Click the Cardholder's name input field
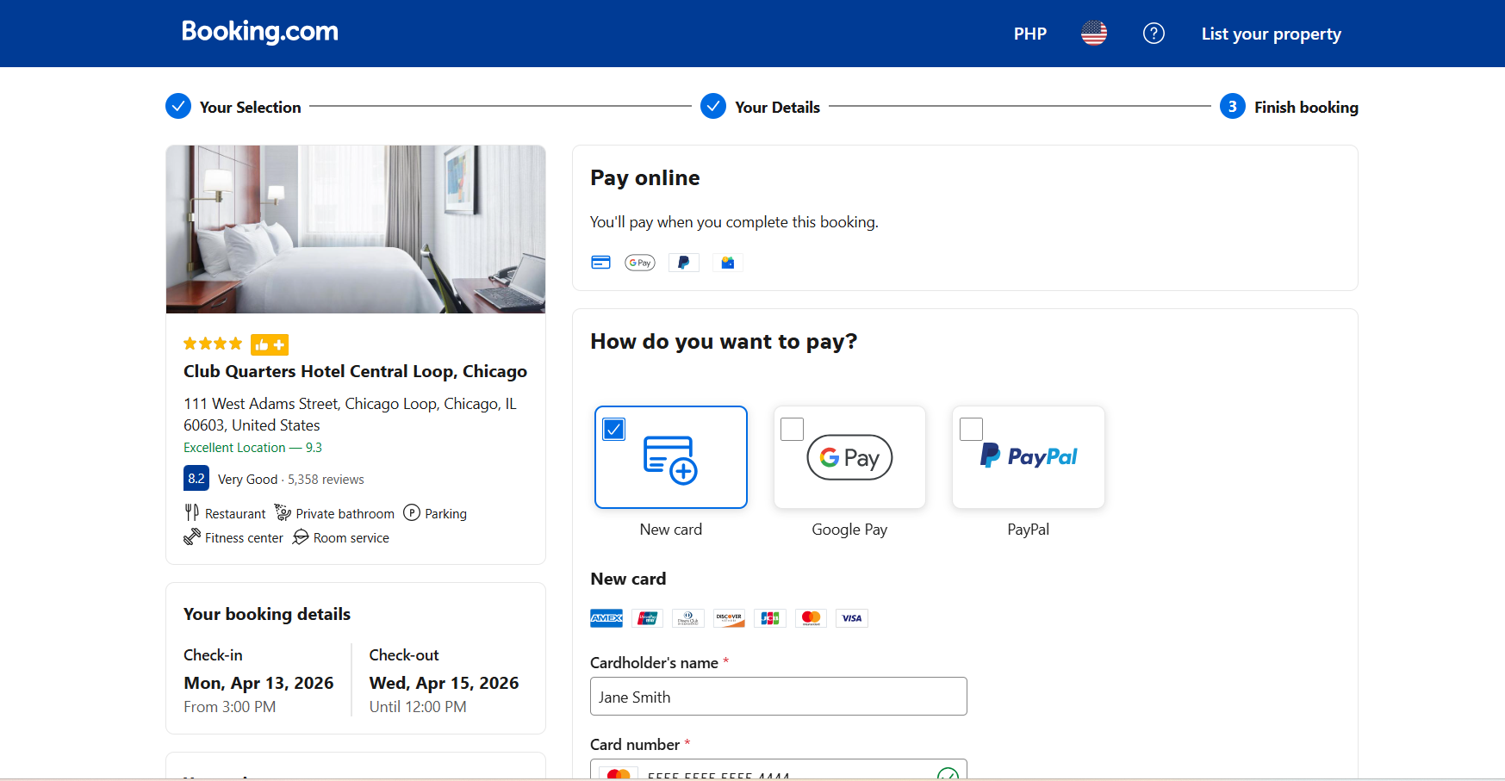 [x=779, y=697]
